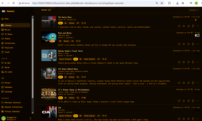The width and height of the screenshot is (202, 121).
Task: Bookmark this page with browser star
Action: (162, 3)
